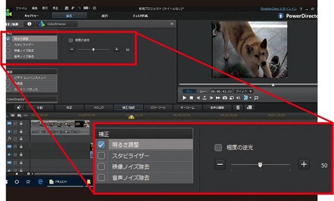Click the Cortana circle on taskbar
The image size is (334, 201).
[17, 182]
